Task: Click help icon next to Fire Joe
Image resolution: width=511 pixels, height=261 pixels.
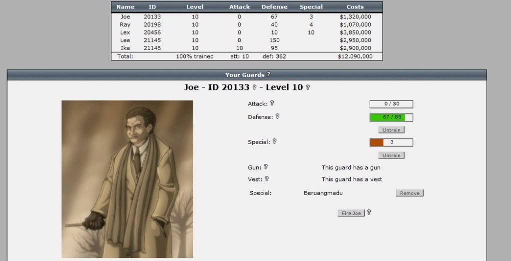Action: point(369,212)
